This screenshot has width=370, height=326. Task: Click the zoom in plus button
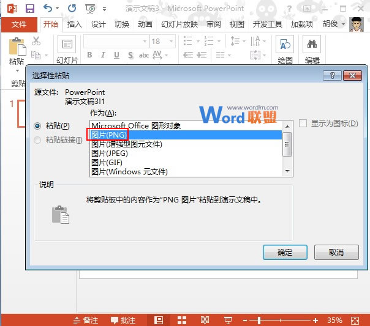coord(315,320)
